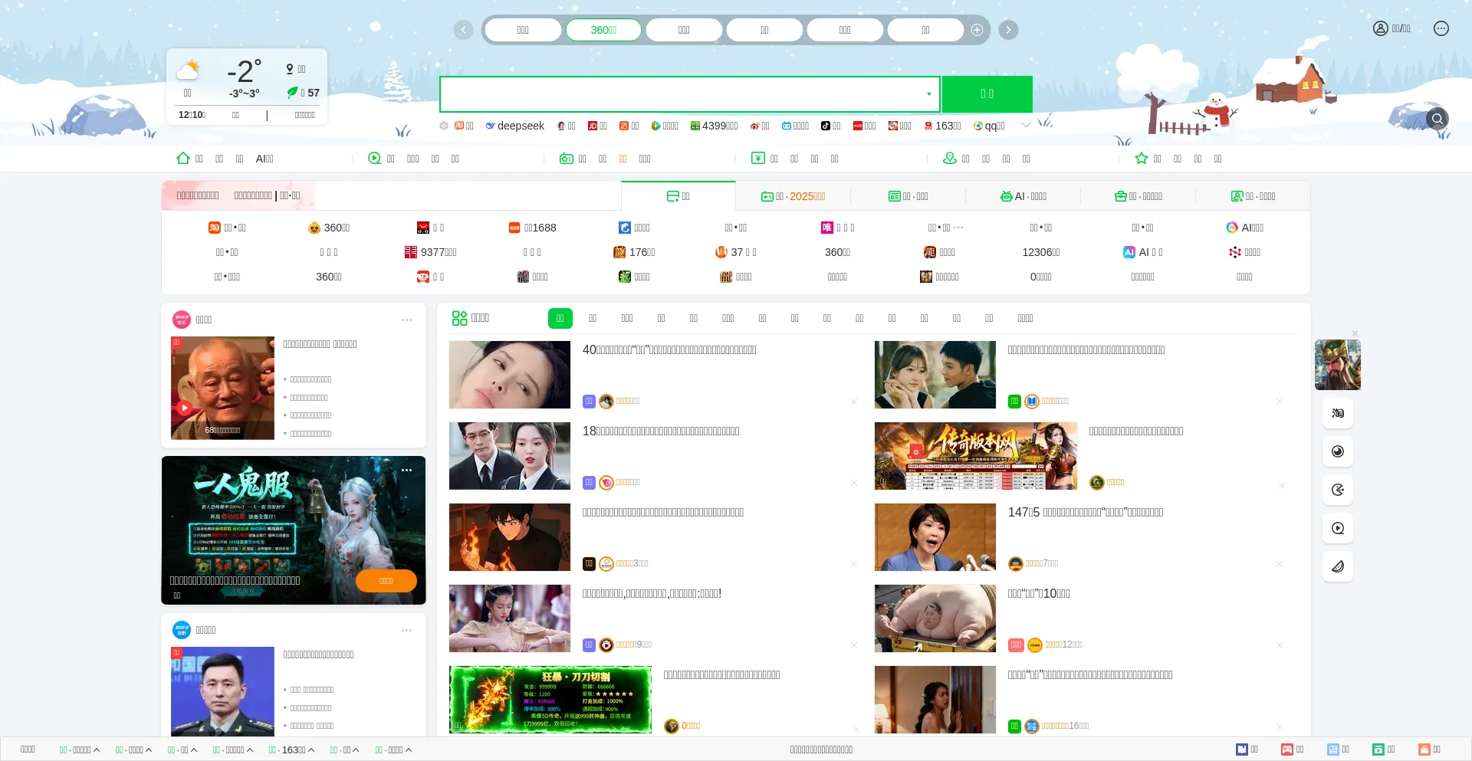Switch to the 2025 games tab
This screenshot has height=761, width=1472.
point(793,196)
